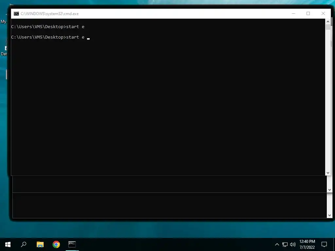This screenshot has height=251, width=335.
Task: Open the clock showing 12:40 PM
Action: [307, 244]
